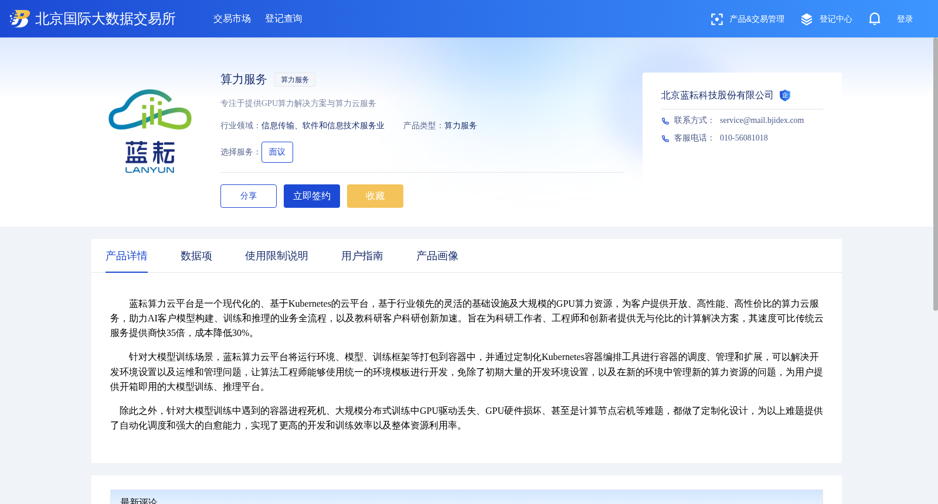Select the 面议 service option
Image resolution: width=938 pixels, height=504 pixels.
277,152
